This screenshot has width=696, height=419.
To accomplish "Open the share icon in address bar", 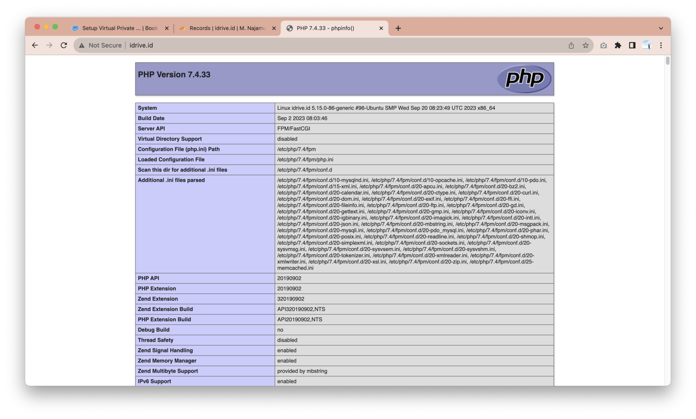I will click(x=571, y=45).
